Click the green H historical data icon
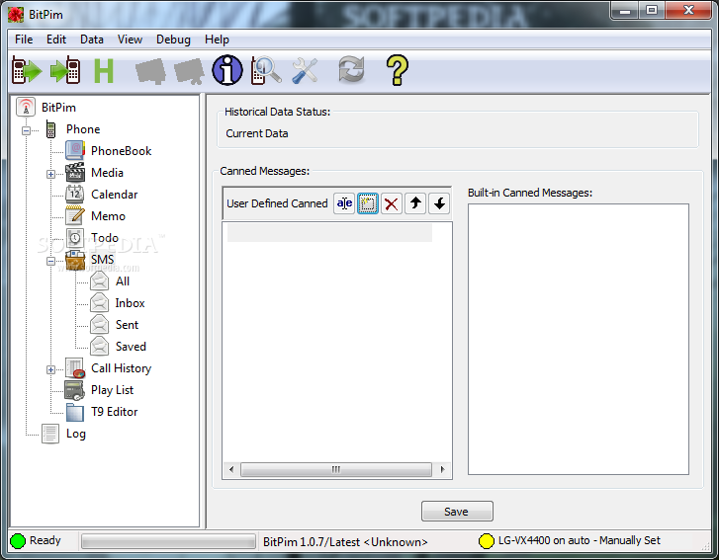The image size is (719, 560). click(104, 71)
